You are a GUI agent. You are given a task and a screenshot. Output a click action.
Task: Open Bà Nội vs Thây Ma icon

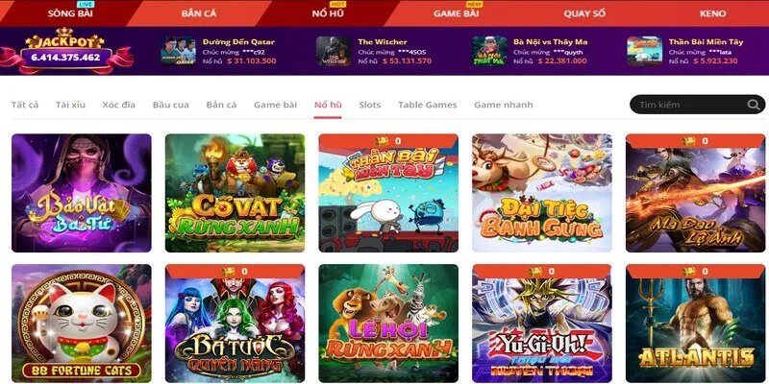click(489, 51)
